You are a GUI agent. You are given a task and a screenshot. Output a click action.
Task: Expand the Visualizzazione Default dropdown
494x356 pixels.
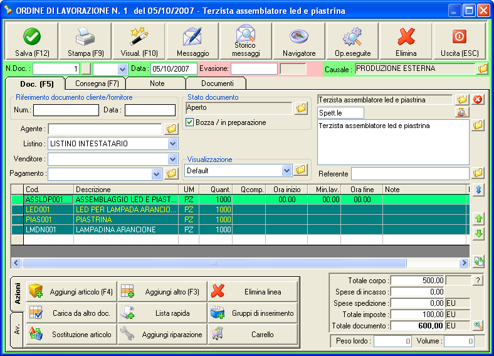coord(287,170)
